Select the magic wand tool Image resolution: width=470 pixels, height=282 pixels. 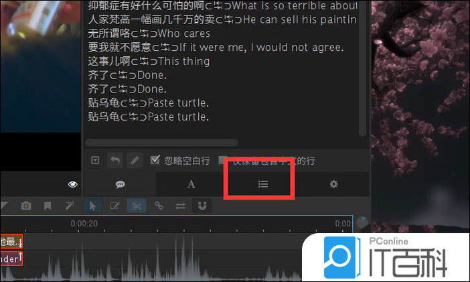pyautogui.click(x=70, y=206)
